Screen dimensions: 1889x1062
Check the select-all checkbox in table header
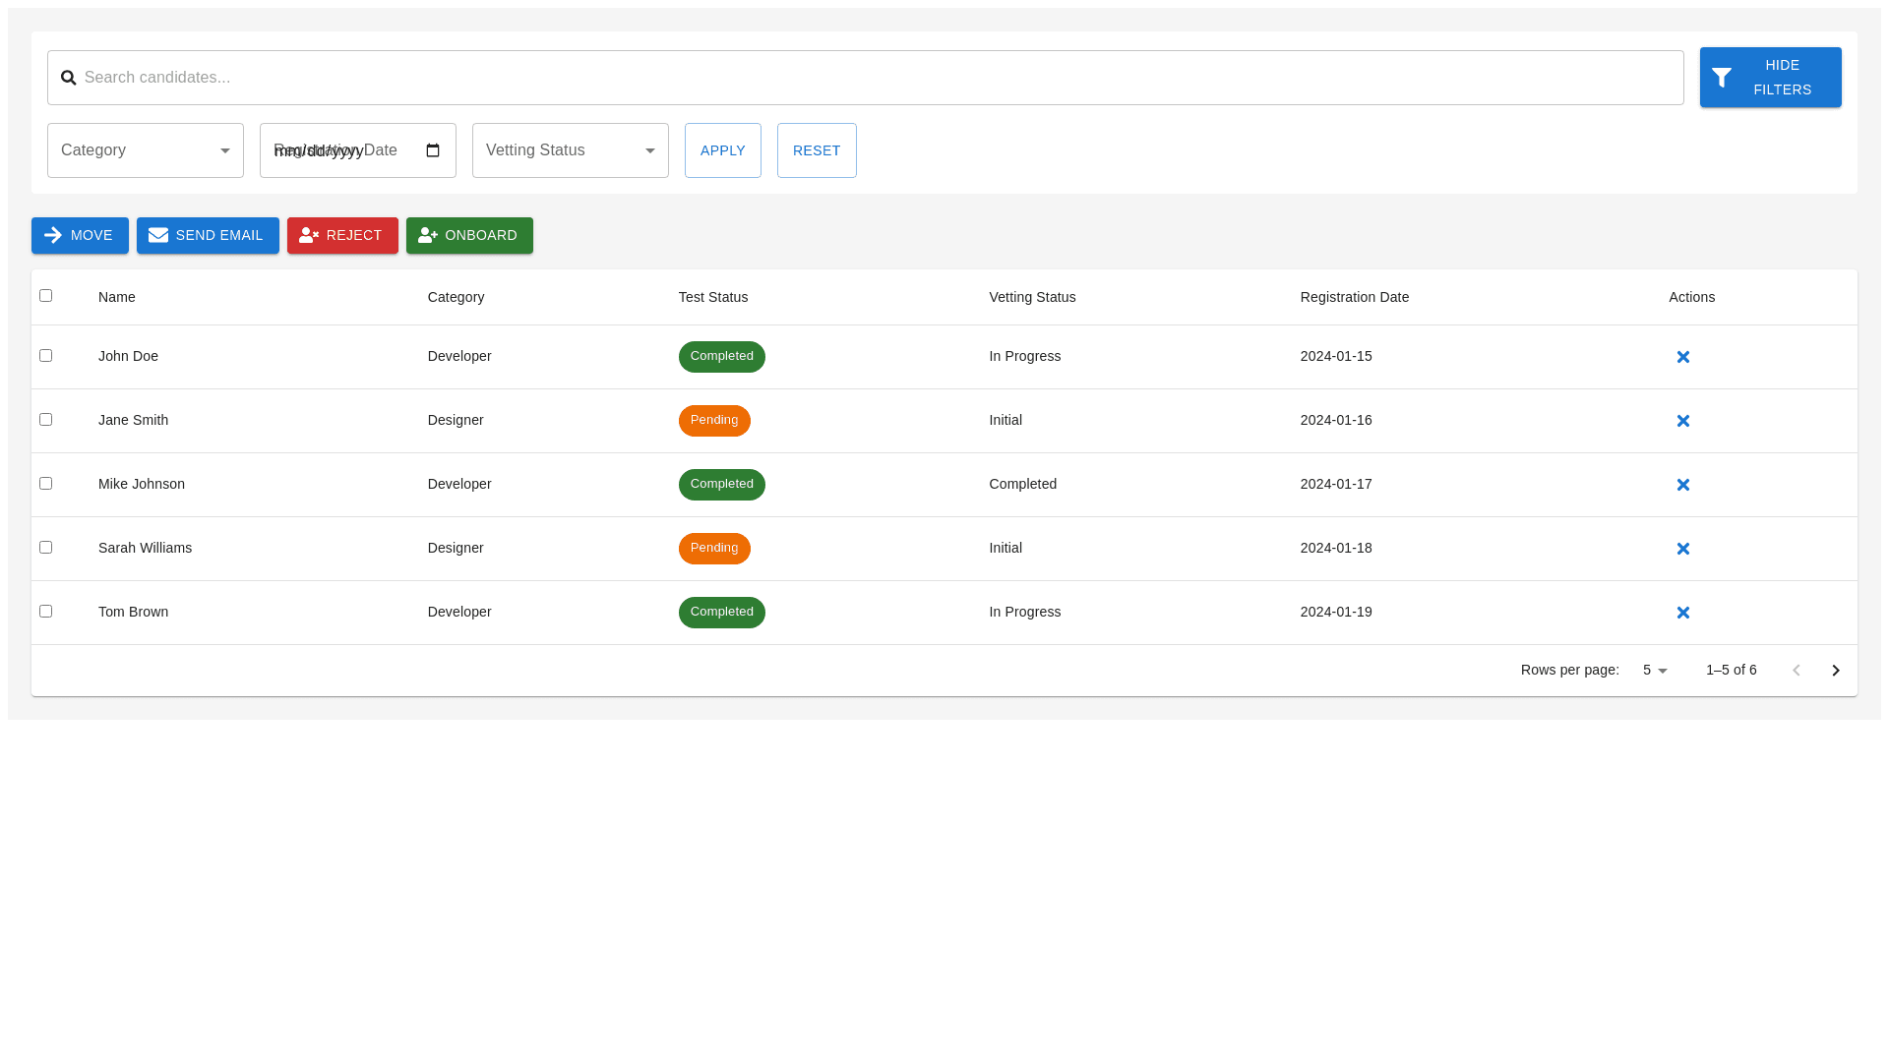tap(45, 295)
